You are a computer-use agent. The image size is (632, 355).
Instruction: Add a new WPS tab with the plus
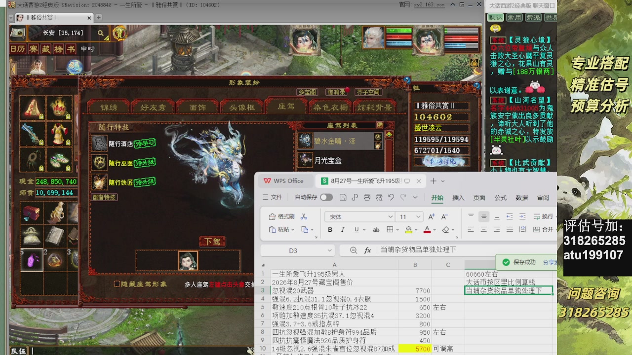[x=433, y=181]
